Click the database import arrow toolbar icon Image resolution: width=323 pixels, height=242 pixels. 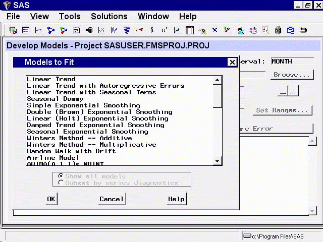89,30
